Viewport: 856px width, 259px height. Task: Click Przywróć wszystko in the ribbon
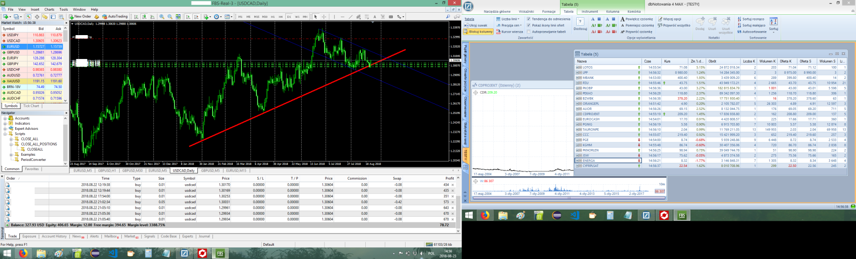coord(674,25)
